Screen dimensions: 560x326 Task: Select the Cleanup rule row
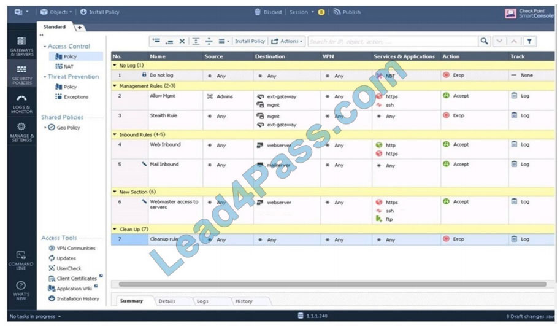click(x=333, y=239)
